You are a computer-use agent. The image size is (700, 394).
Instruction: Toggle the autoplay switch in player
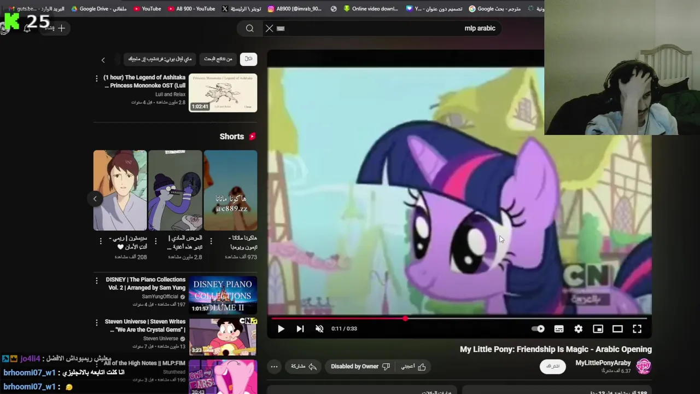(x=538, y=329)
